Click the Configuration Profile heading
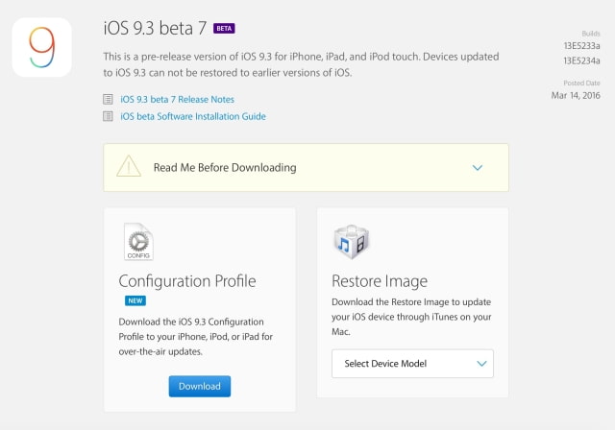 point(186,281)
